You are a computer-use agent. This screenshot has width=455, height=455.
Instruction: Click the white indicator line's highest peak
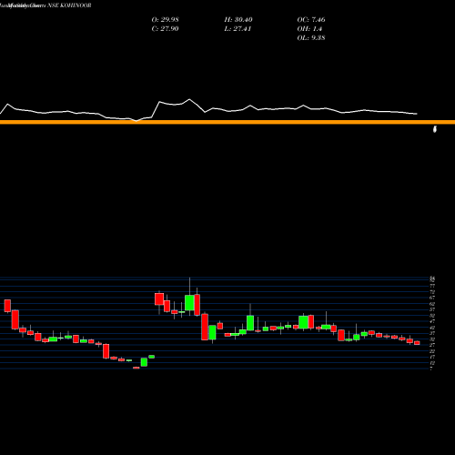(189, 99)
